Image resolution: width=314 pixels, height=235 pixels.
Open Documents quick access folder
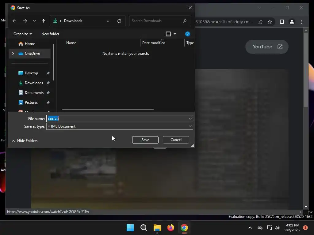[34, 93]
